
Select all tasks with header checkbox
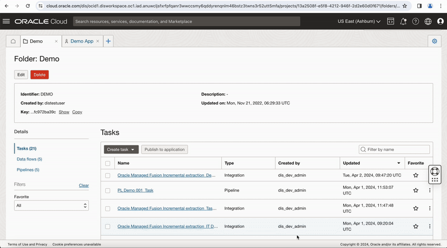(x=107, y=163)
